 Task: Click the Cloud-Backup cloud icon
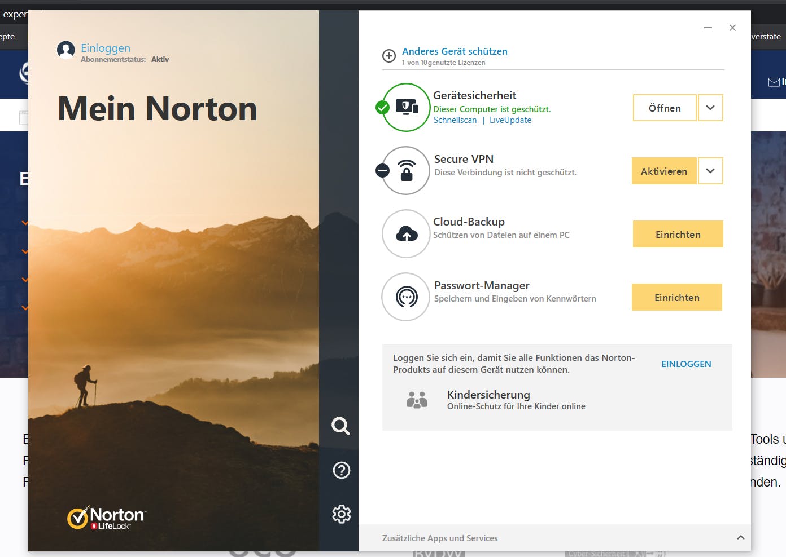point(406,233)
